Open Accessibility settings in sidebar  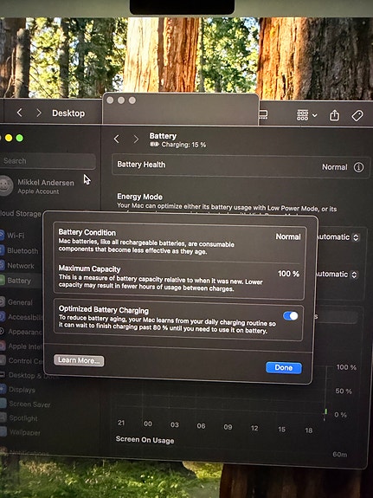pyautogui.click(x=22, y=317)
